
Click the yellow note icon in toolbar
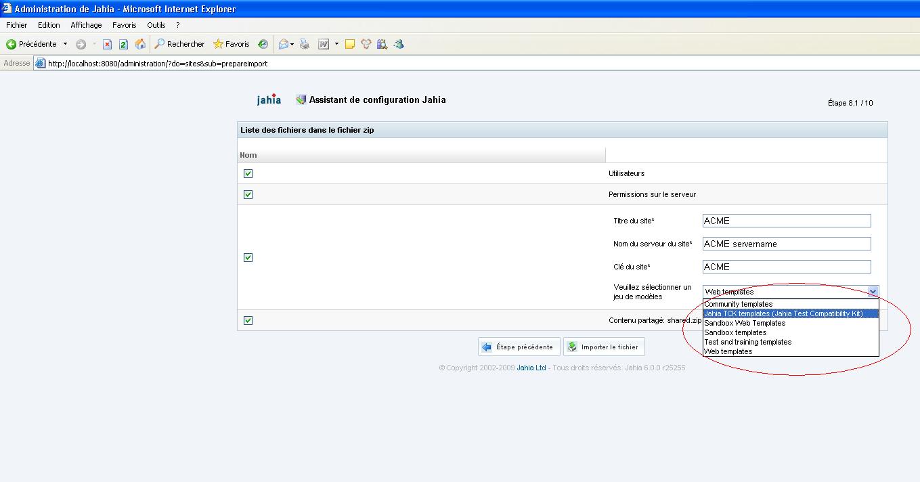tap(350, 44)
